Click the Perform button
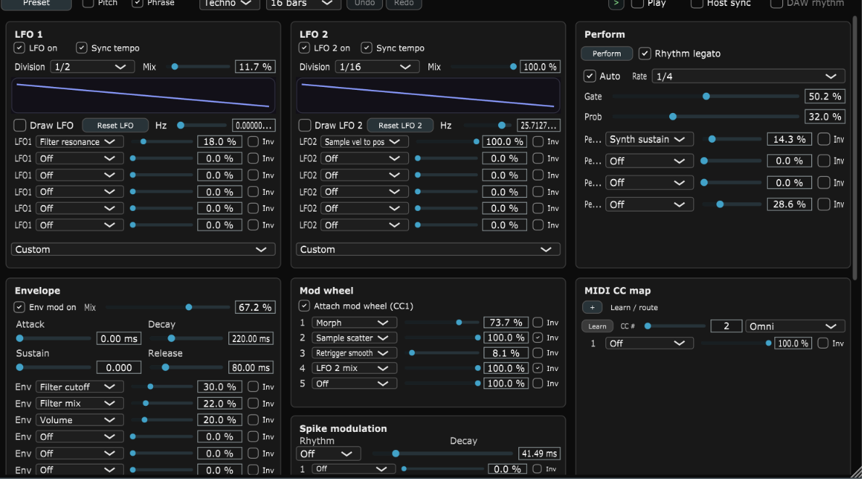Screen dimensions: 862x479 607,54
